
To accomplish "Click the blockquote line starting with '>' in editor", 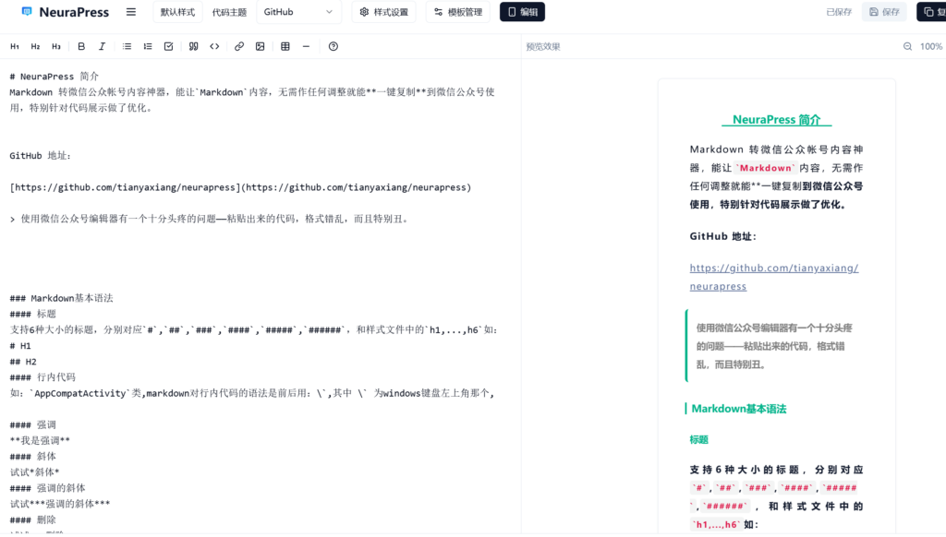I will coord(210,219).
